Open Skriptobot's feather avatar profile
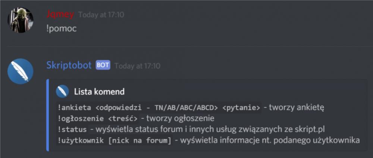373x158 pixels. (21, 71)
